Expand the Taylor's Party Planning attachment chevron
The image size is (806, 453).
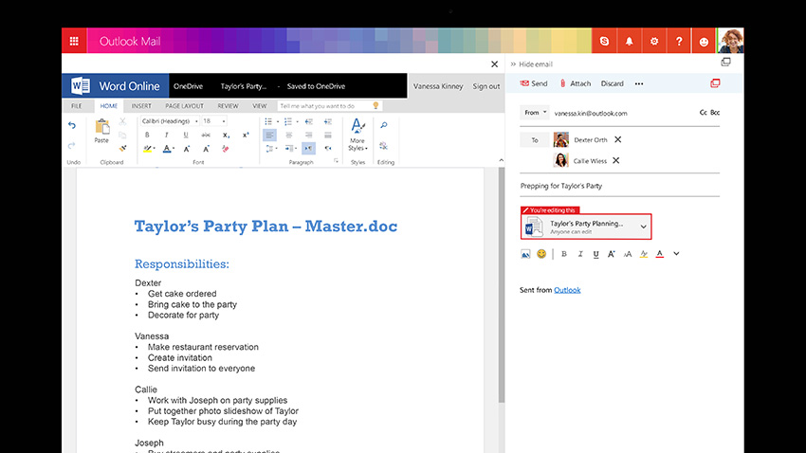[643, 226]
